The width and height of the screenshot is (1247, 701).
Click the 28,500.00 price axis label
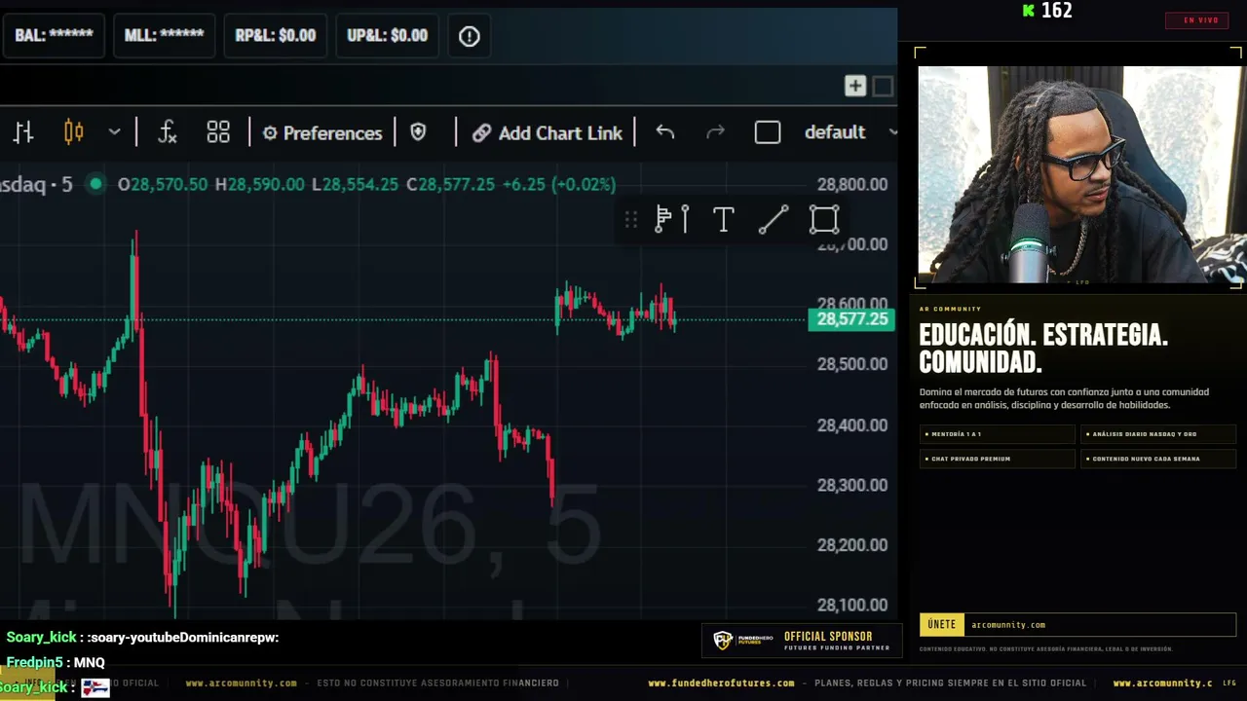point(852,364)
